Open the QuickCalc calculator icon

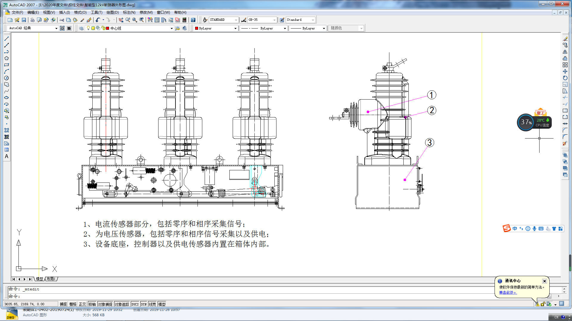tap(184, 20)
